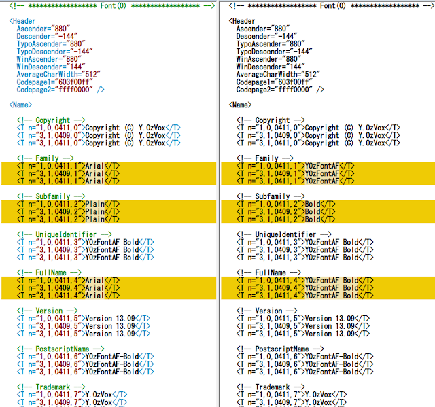Click WinAscender="880" in the left pane
Image resolution: width=435 pixels, height=407 pixels.
(x=49, y=59)
